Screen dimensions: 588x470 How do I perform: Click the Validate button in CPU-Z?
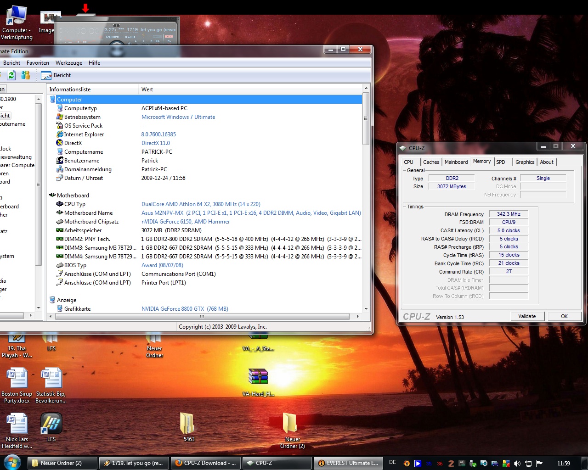[x=527, y=316]
